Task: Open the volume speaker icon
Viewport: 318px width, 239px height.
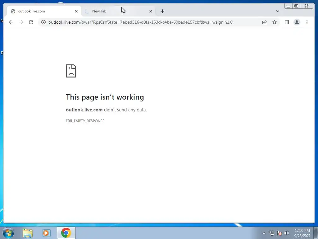Action: click(286, 233)
